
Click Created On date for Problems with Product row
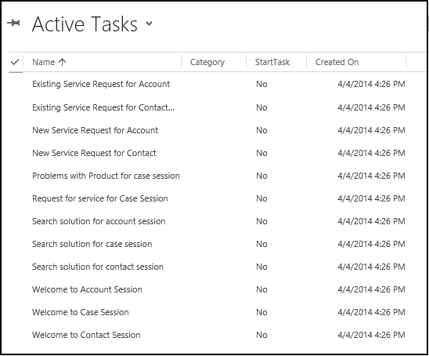point(371,176)
